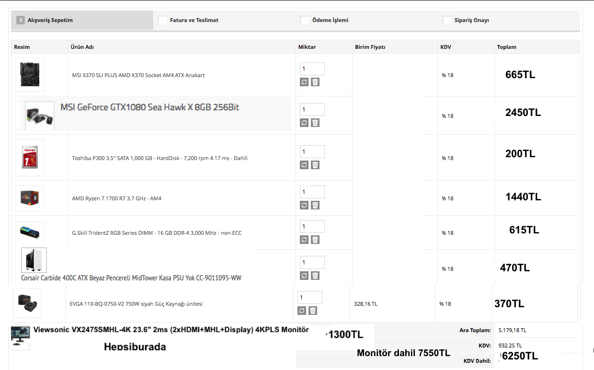Open AMD Ryzen 7 processor thumbnail

click(x=30, y=198)
